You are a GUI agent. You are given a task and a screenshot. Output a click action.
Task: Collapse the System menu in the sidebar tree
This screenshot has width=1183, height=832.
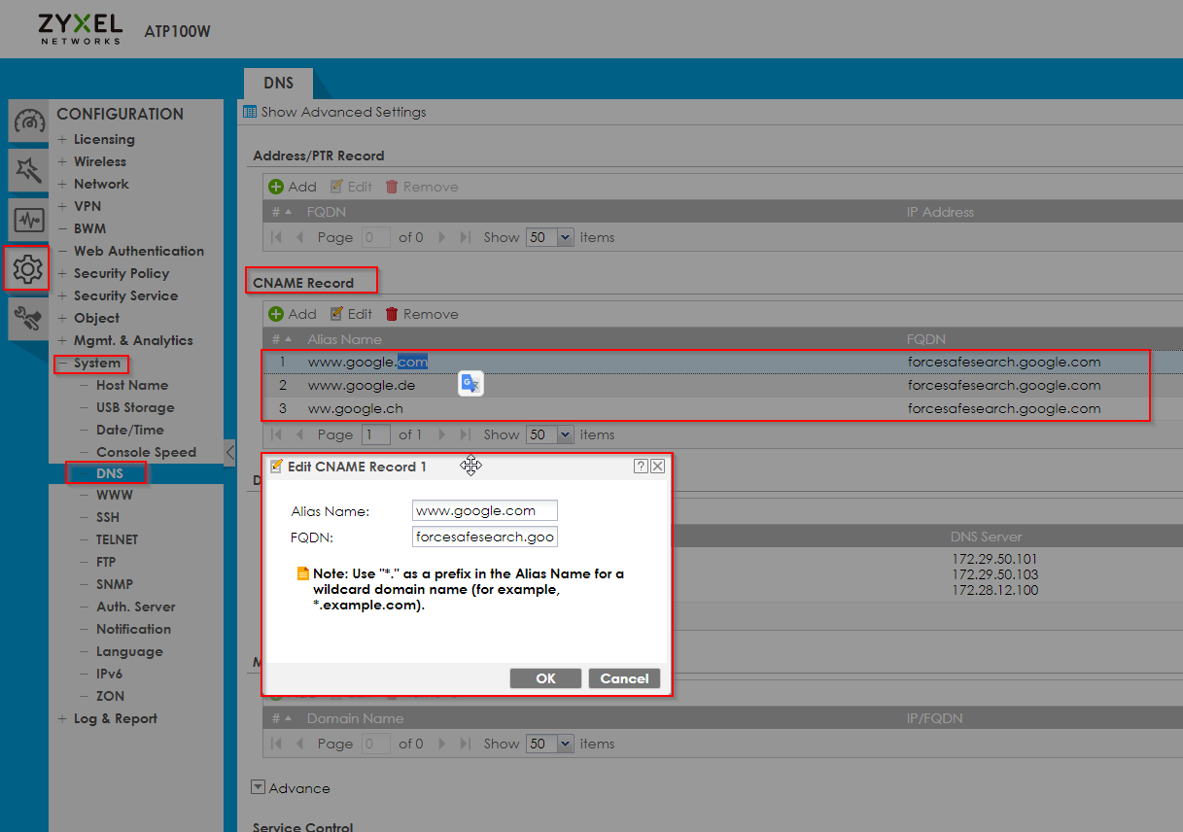coord(63,363)
